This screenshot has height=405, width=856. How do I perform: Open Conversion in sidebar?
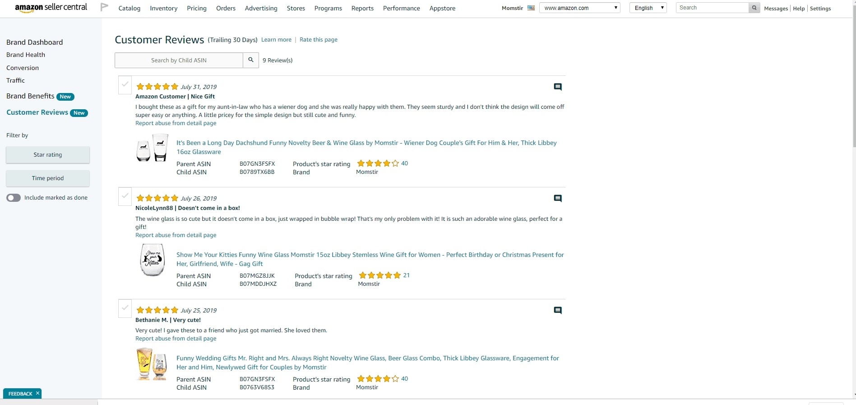point(23,68)
